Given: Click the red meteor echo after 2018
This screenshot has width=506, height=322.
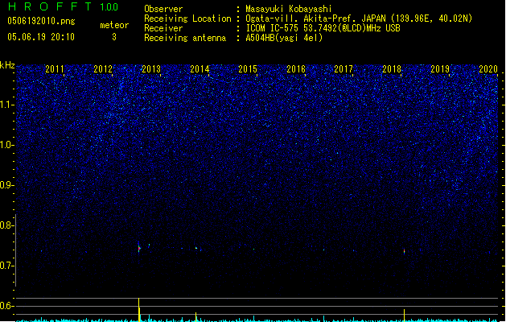Looking at the screenshot, I should tap(404, 251).
